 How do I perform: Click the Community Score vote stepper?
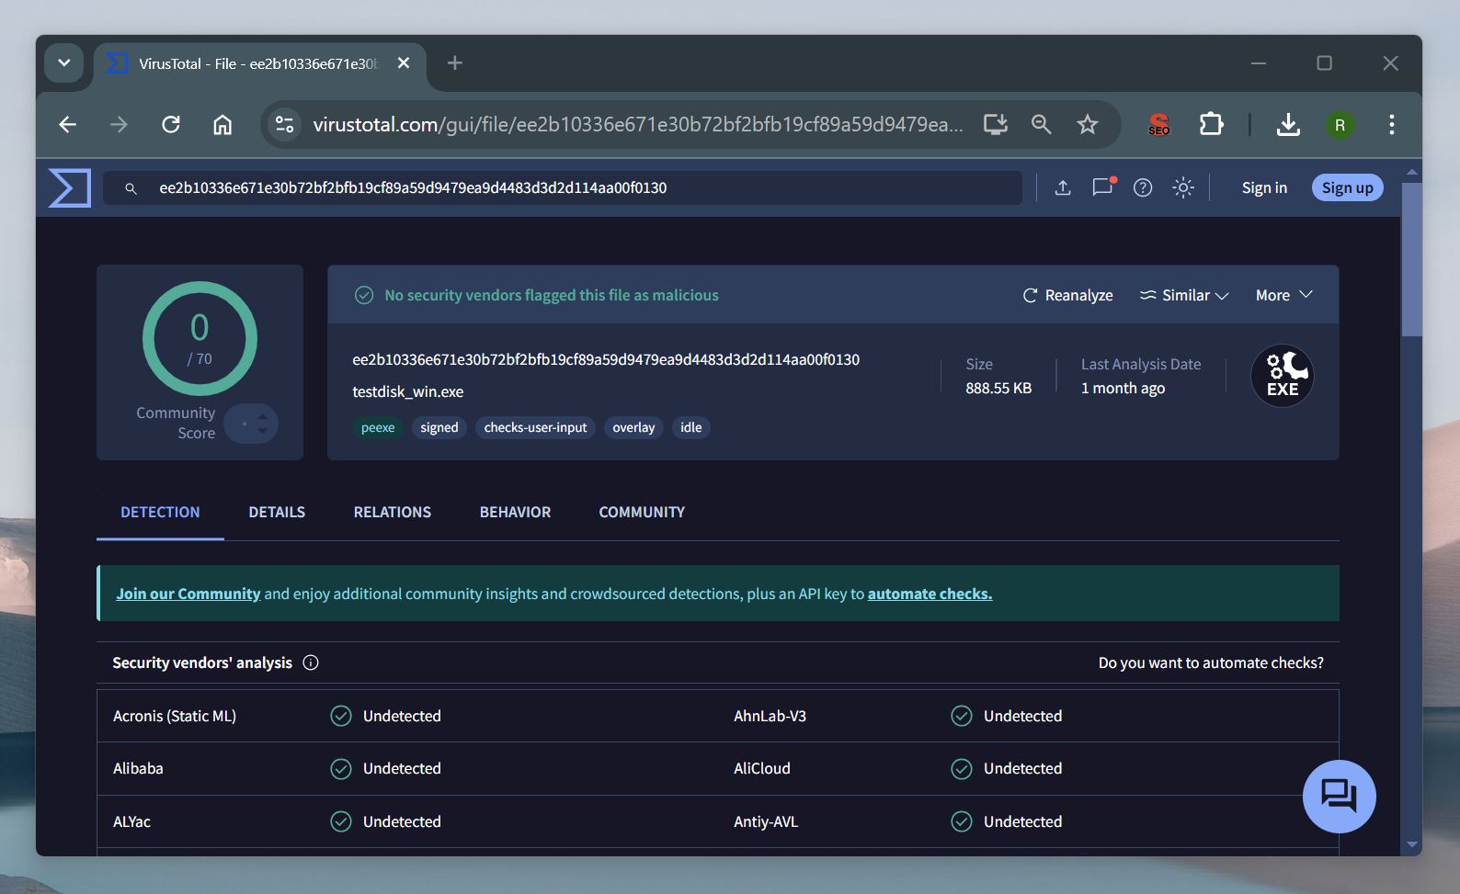coord(251,424)
